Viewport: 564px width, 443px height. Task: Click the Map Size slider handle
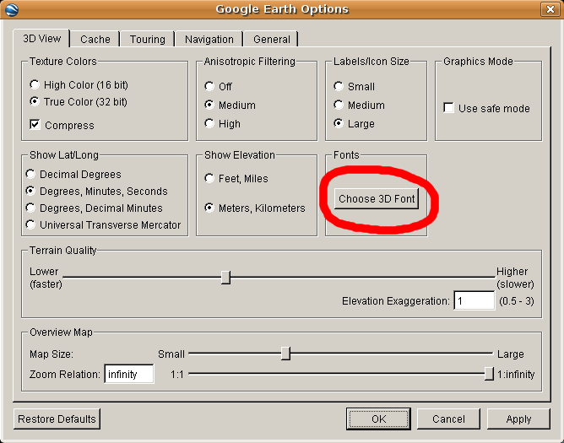[x=285, y=354]
